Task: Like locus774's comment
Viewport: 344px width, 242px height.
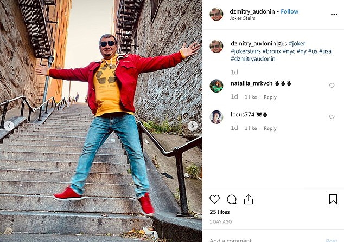Action: [332, 117]
